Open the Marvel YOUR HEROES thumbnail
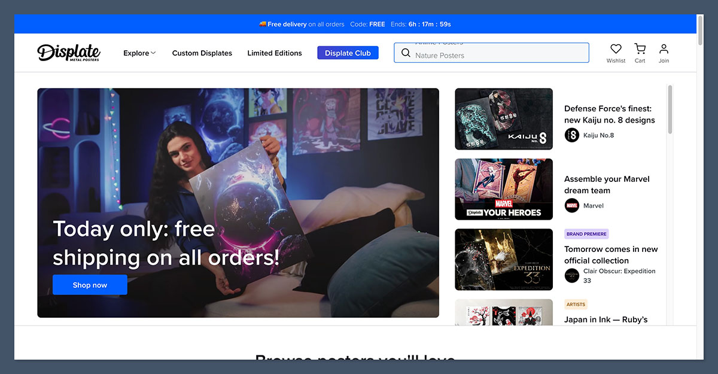718x374 pixels. [503, 189]
